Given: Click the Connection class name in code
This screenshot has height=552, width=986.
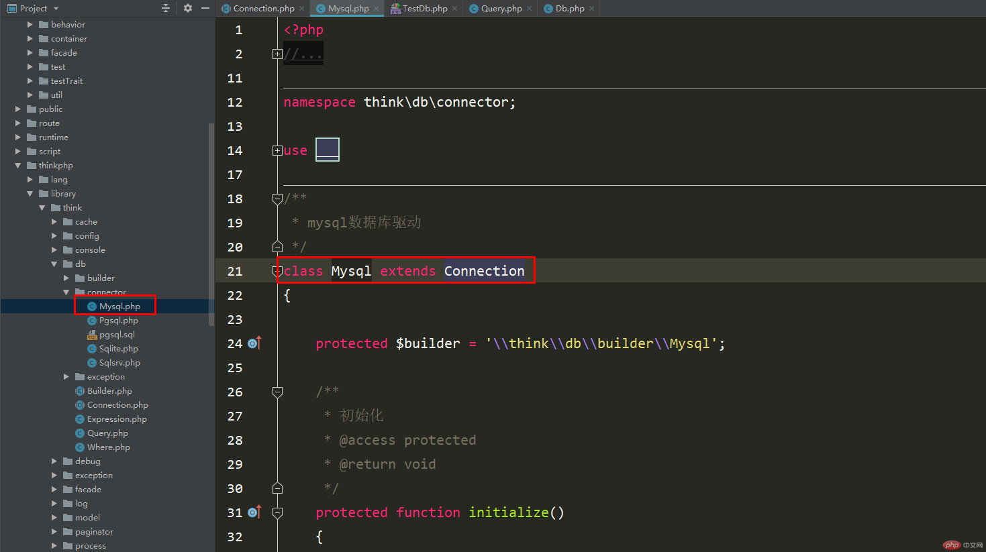Looking at the screenshot, I should tap(484, 271).
